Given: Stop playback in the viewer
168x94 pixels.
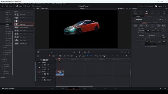Looking at the screenshot, I should [x=80, y=52].
